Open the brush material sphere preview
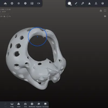Viewport: 108px width, 108px height. (x=69, y=4)
